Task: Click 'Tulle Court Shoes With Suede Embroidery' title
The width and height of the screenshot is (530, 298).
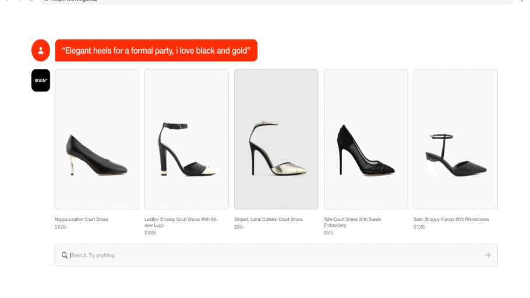Action: [x=352, y=222]
